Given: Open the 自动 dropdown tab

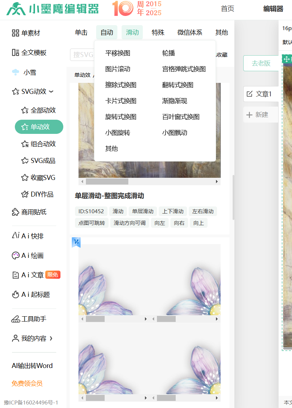Looking at the screenshot, I should [x=107, y=33].
